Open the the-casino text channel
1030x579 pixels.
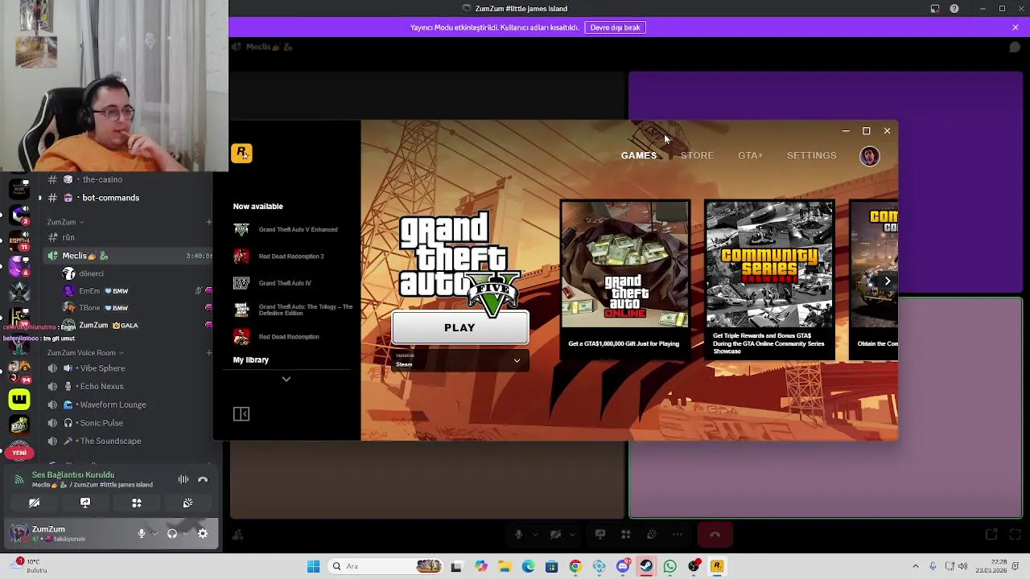102,179
